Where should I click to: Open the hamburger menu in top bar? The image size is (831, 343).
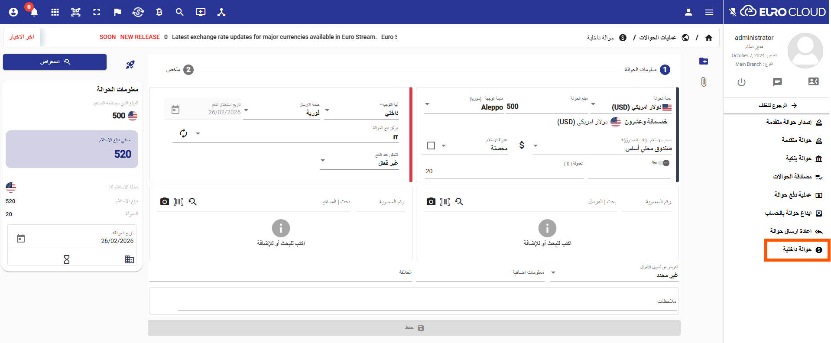point(709,12)
